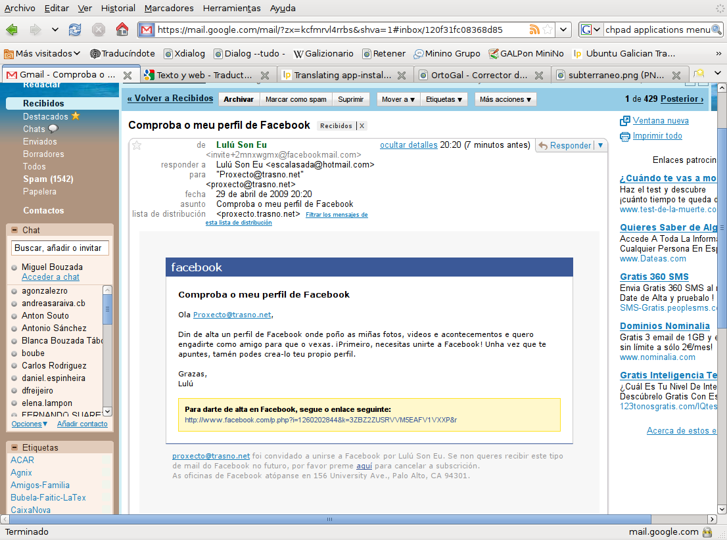Click the Posterior link for the next message
This screenshot has height=540, width=727.
pyautogui.click(x=682, y=99)
